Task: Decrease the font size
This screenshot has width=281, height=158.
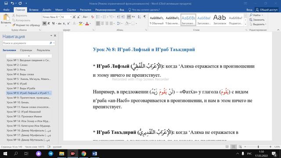Action: coord(79,17)
